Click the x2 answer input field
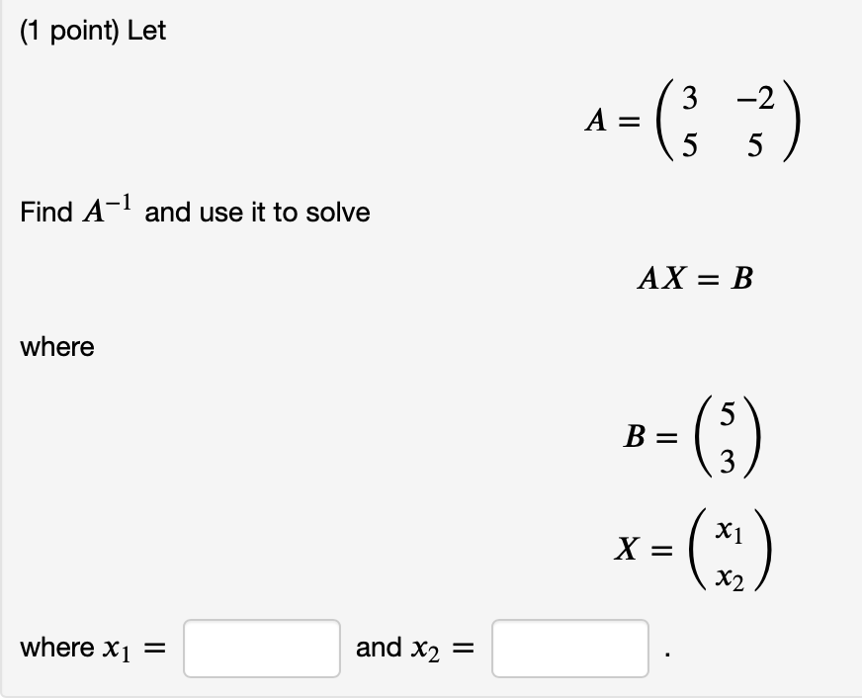This screenshot has width=862, height=698. tap(568, 649)
